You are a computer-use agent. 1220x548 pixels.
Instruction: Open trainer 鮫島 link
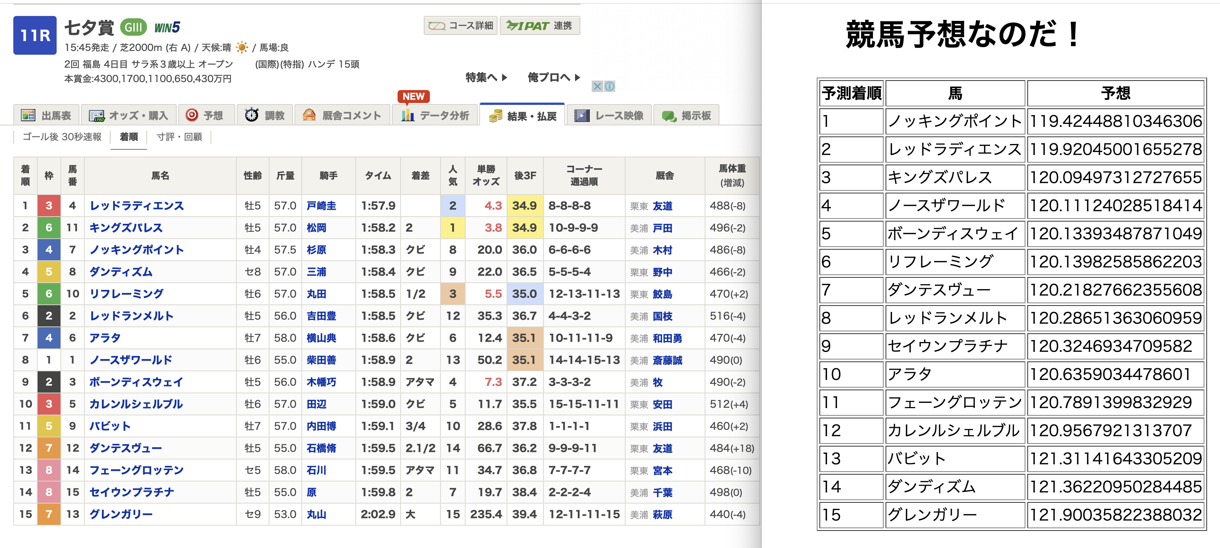662,294
